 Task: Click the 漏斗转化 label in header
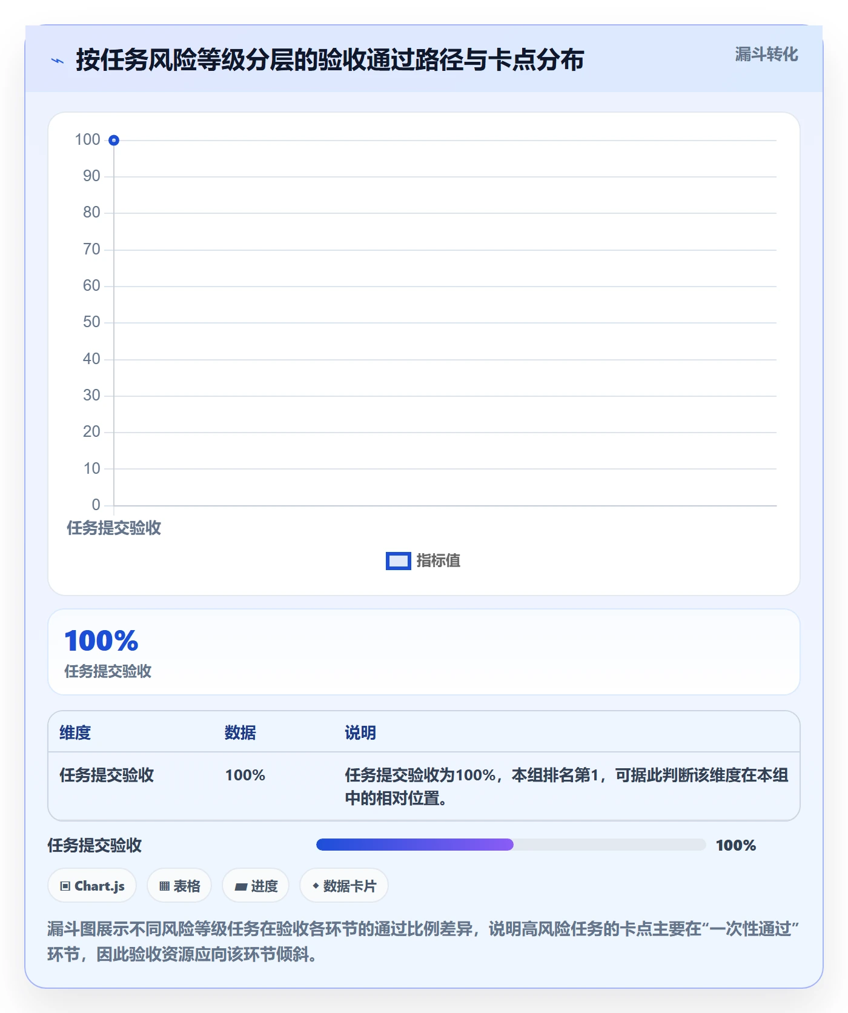point(766,55)
